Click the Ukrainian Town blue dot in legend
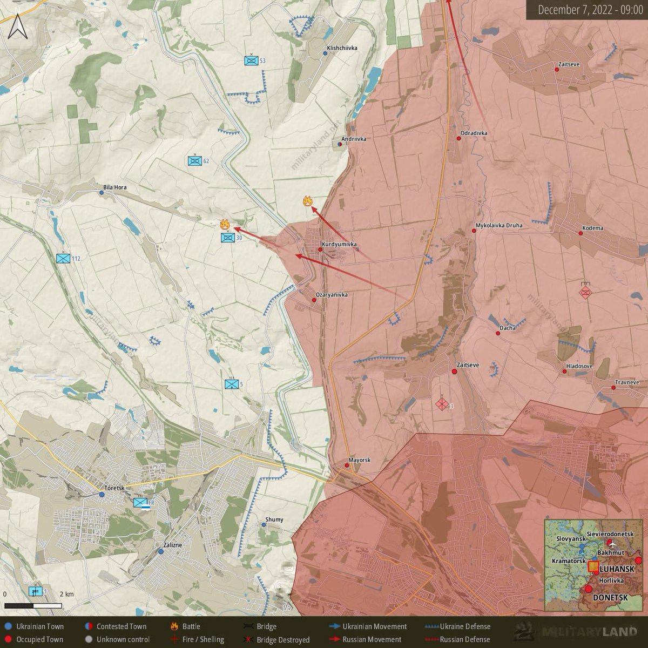 (x=8, y=626)
